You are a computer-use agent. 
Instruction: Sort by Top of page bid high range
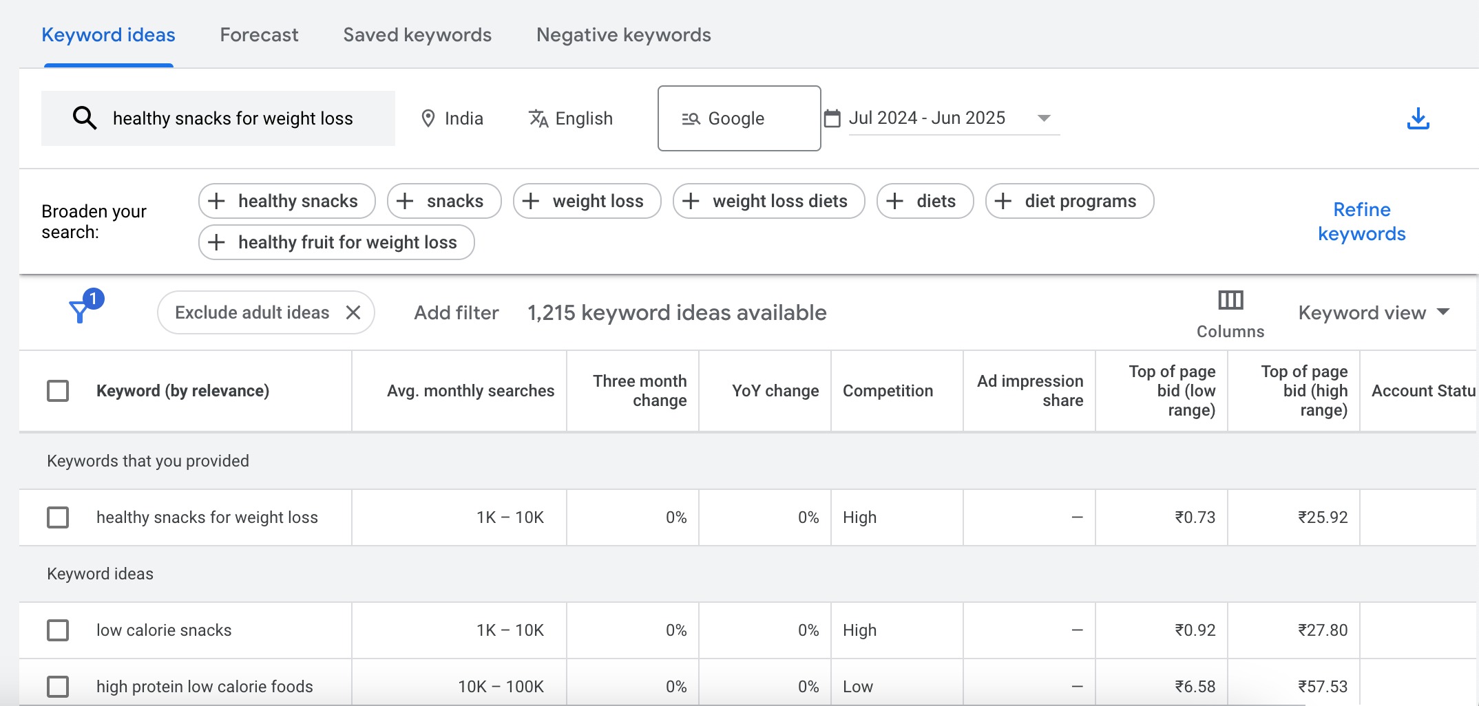click(x=1304, y=391)
